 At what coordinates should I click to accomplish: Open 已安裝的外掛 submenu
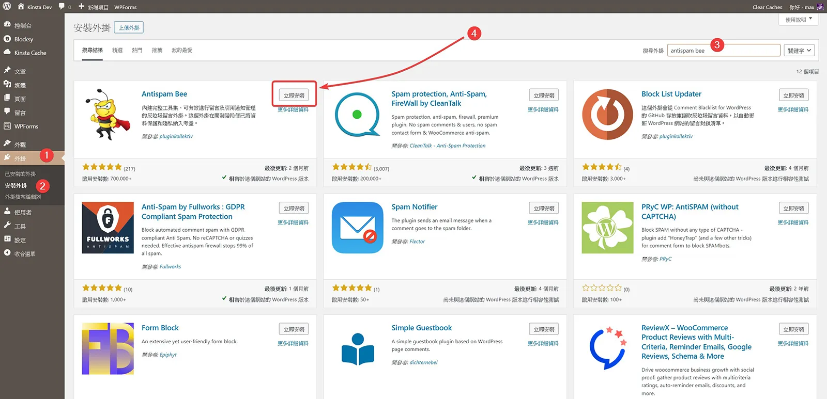click(21, 174)
